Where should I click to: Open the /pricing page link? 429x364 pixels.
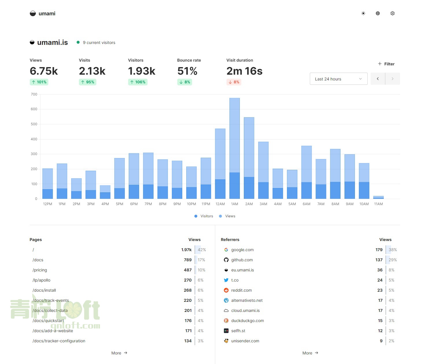point(40,270)
